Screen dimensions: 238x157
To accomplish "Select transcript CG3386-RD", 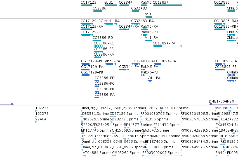I will point(97,41).
